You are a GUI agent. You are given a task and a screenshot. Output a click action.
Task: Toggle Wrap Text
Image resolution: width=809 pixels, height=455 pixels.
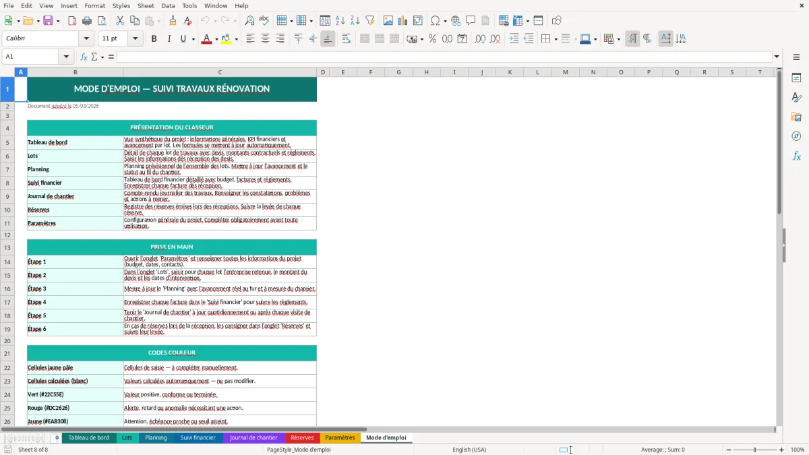[347, 39]
